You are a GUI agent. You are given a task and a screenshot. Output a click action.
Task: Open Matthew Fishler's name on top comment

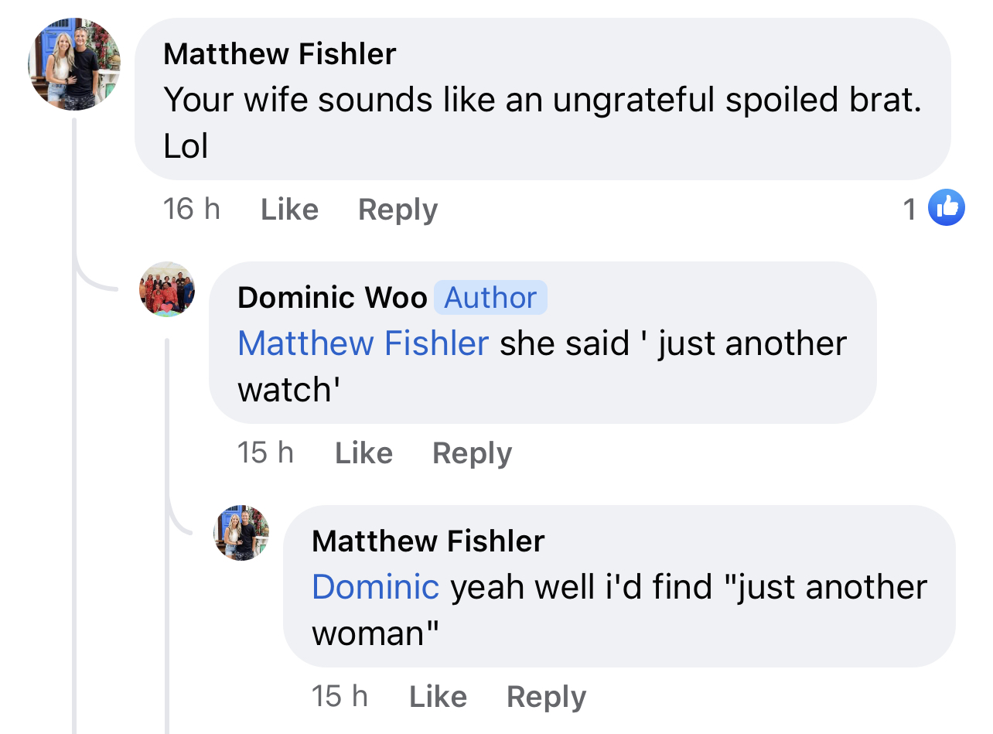coord(280,54)
